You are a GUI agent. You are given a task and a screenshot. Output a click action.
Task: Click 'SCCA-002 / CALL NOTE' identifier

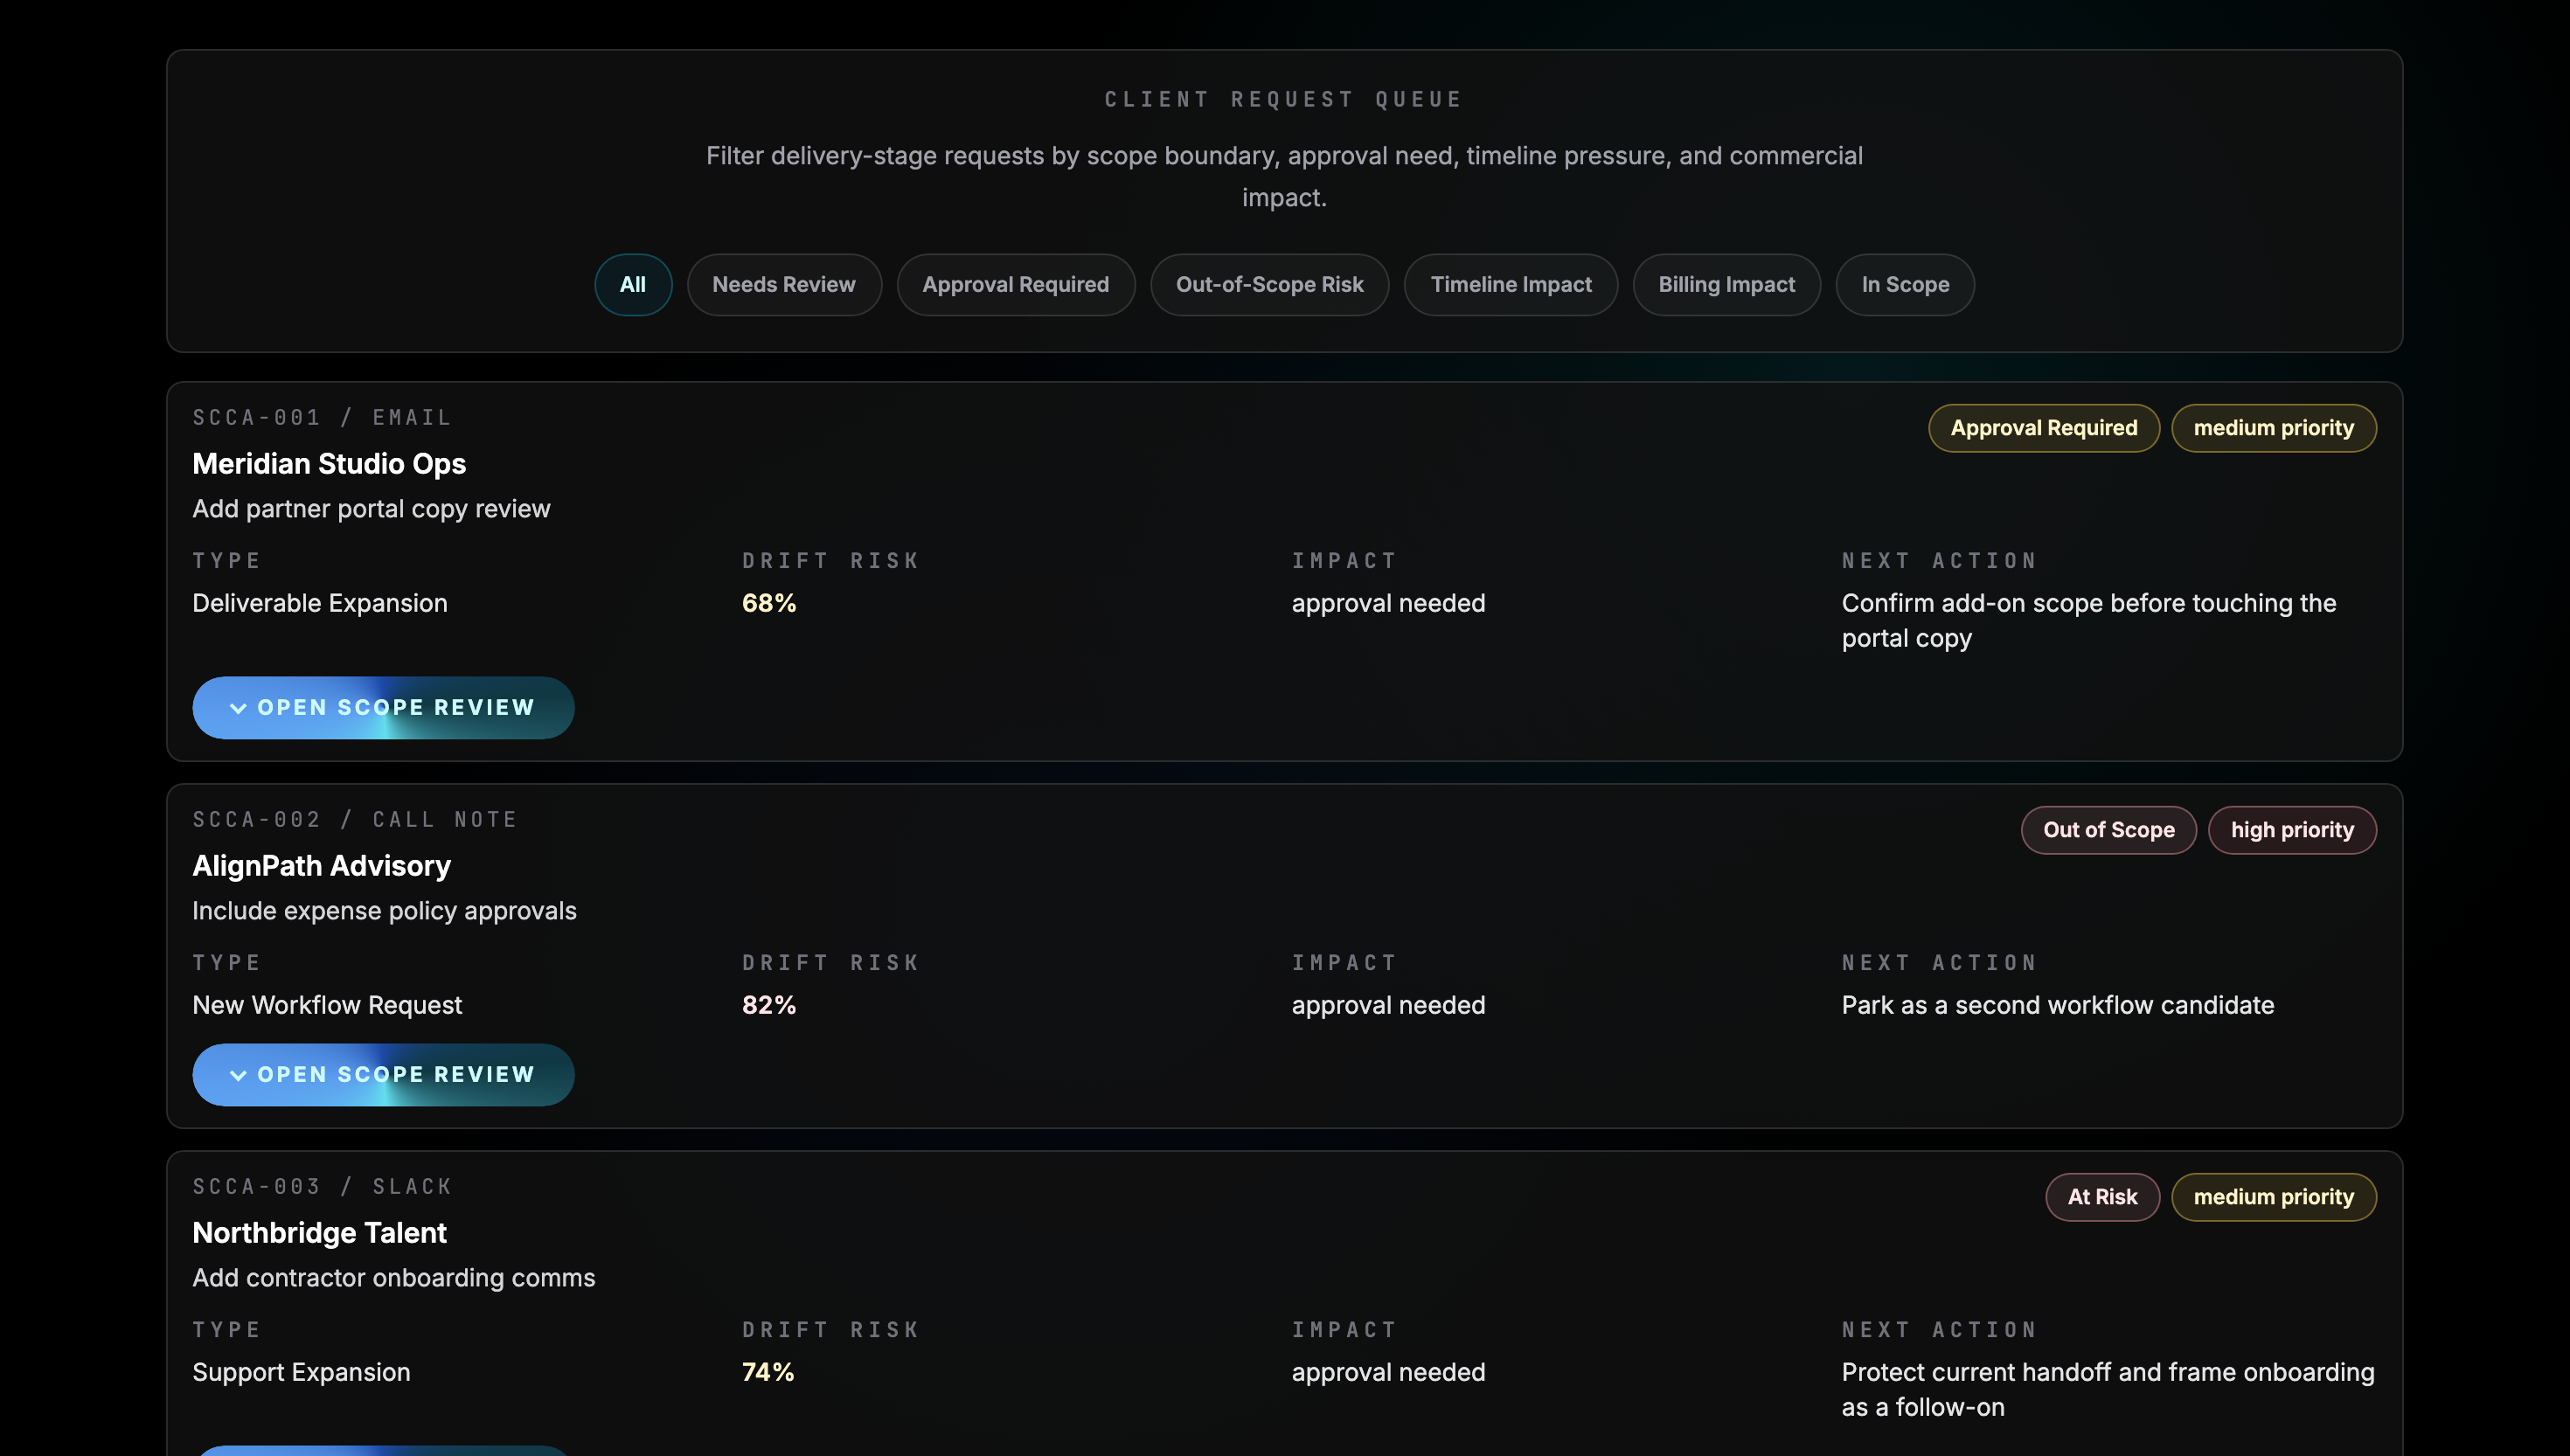click(x=355, y=820)
